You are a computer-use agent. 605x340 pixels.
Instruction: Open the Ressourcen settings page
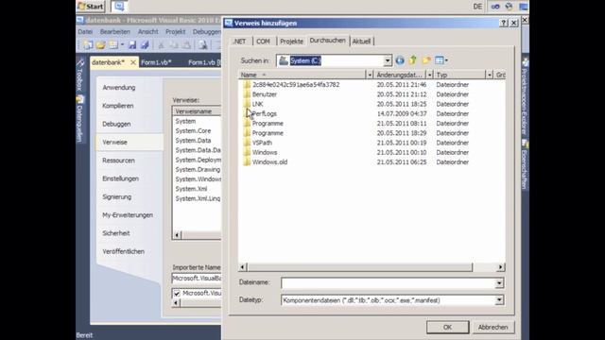pyautogui.click(x=118, y=161)
